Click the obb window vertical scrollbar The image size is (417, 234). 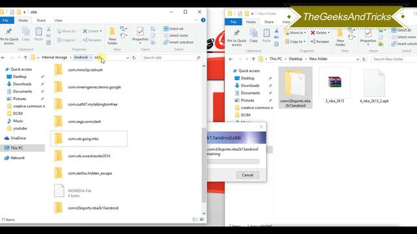coord(204,164)
